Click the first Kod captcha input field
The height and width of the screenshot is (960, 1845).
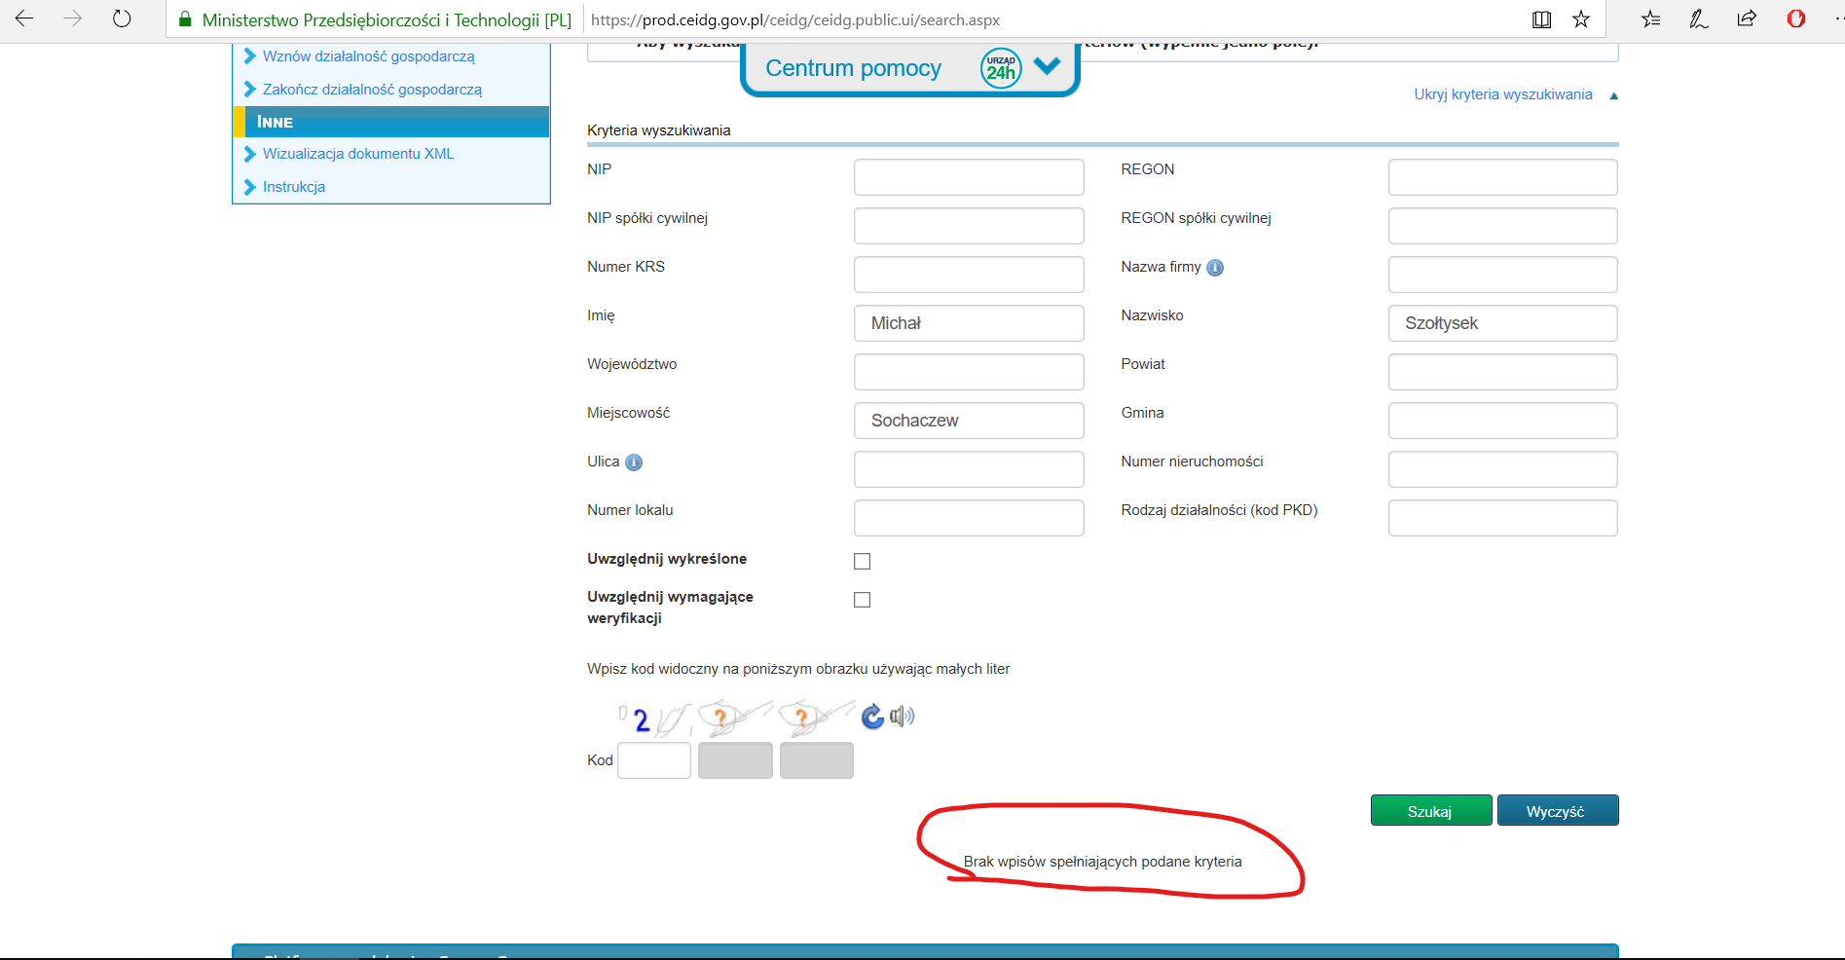click(x=654, y=760)
